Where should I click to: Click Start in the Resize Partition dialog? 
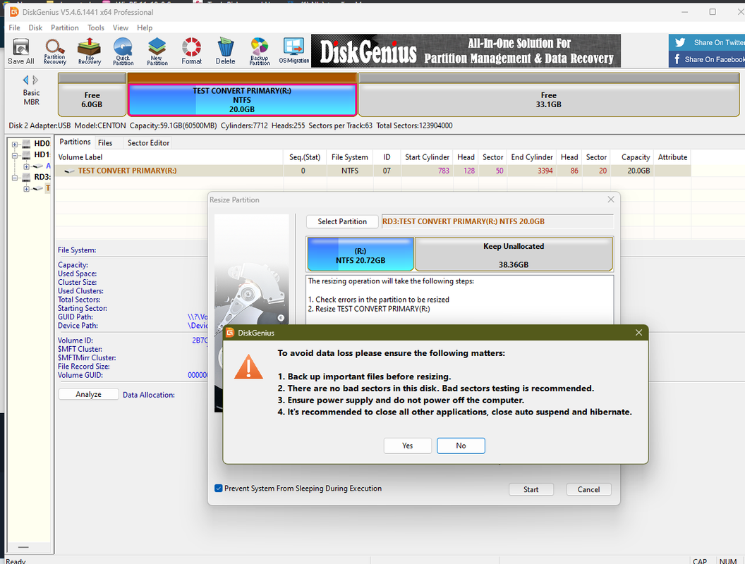[531, 489]
